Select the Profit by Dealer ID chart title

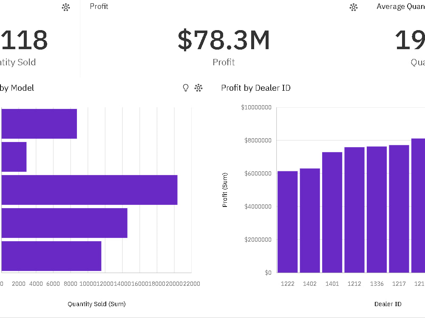(255, 88)
